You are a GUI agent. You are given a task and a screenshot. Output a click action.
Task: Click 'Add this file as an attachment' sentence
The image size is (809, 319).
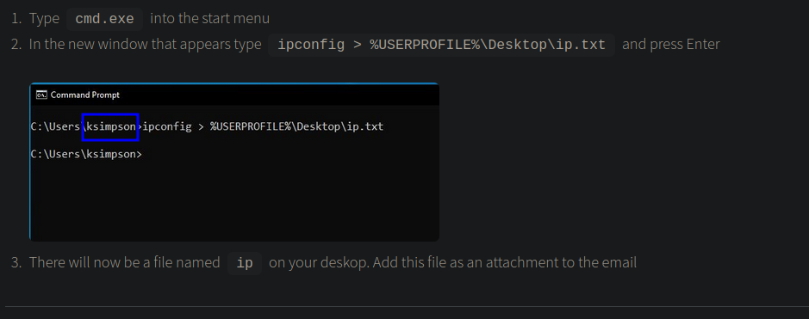pyautogui.click(x=505, y=262)
